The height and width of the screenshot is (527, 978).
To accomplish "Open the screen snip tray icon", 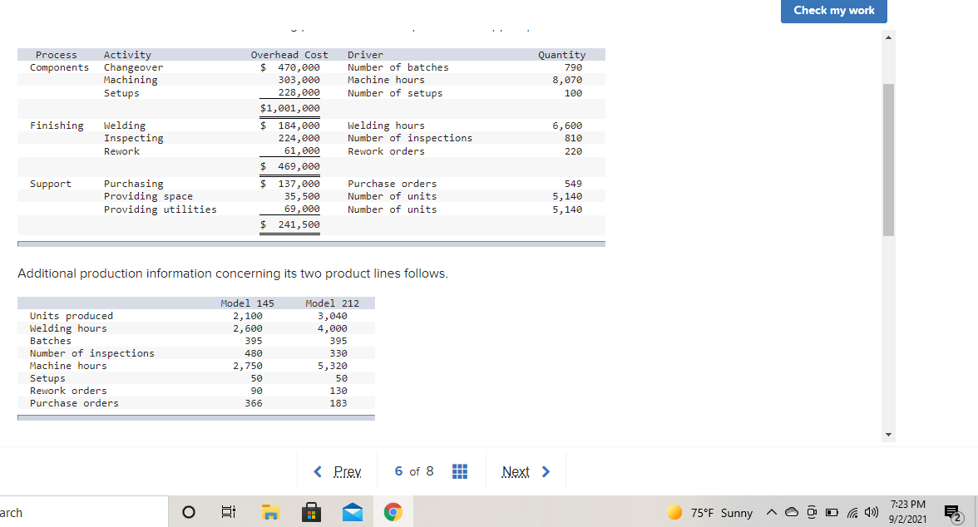I will point(813,513).
